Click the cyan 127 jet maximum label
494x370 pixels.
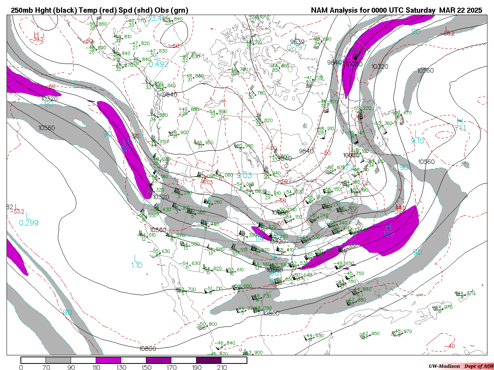127,148
